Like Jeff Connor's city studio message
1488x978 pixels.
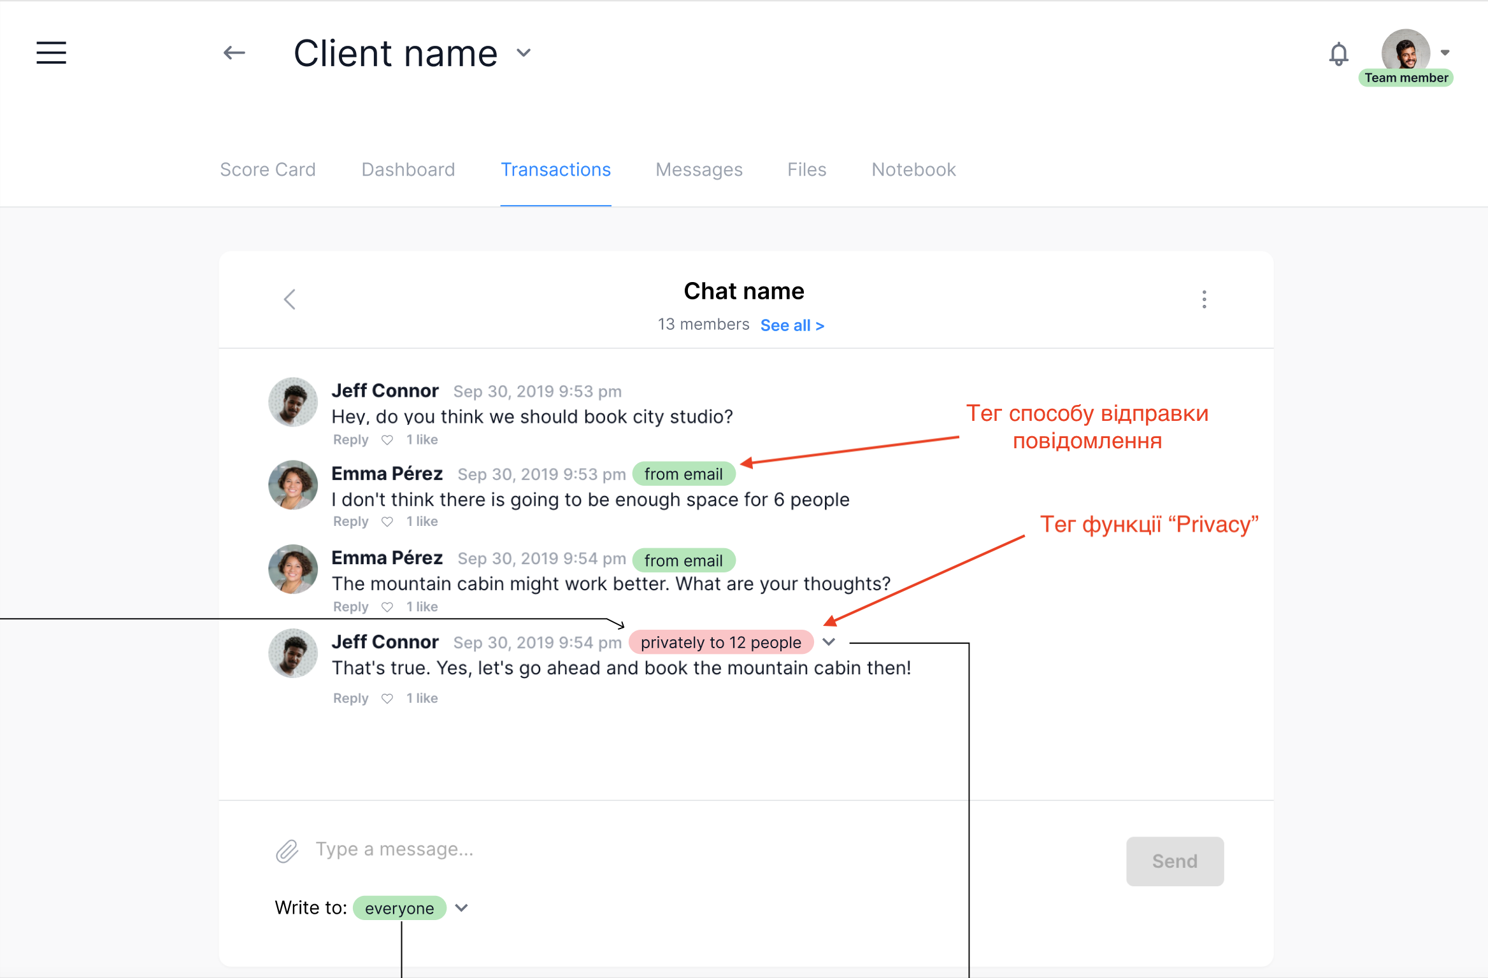click(387, 440)
